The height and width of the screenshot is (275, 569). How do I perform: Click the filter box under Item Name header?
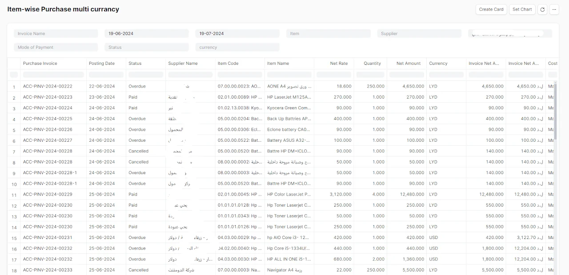tap(289, 75)
